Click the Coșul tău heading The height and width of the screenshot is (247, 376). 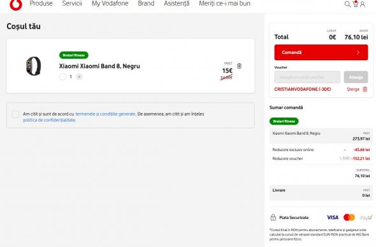pyautogui.click(x=24, y=26)
